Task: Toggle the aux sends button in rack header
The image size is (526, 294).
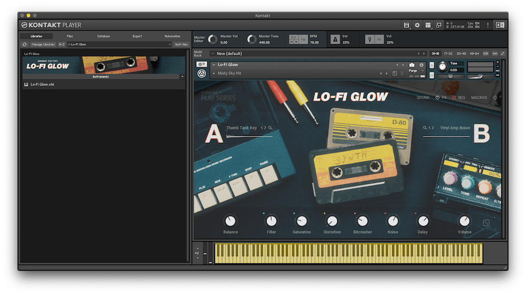Action: click(495, 54)
